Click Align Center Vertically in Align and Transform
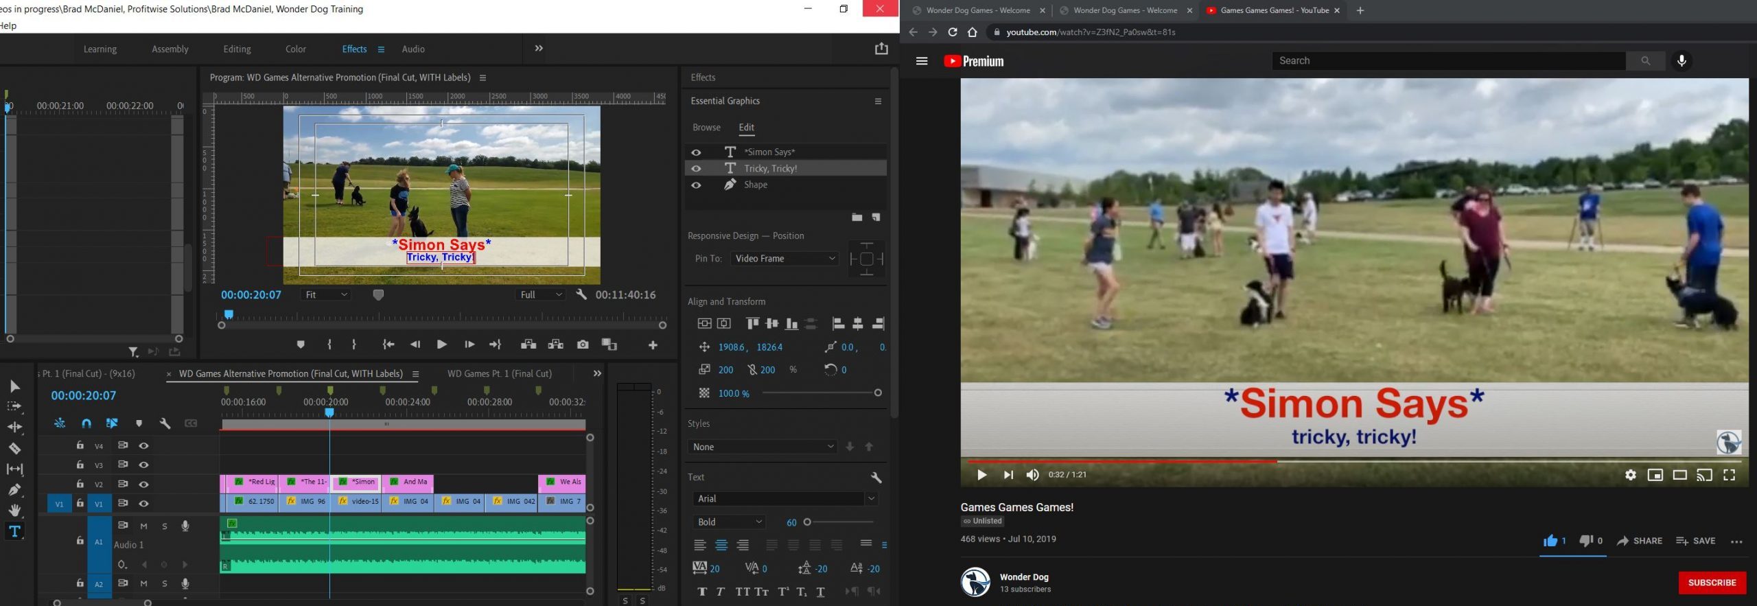The width and height of the screenshot is (1757, 606). pos(704,323)
